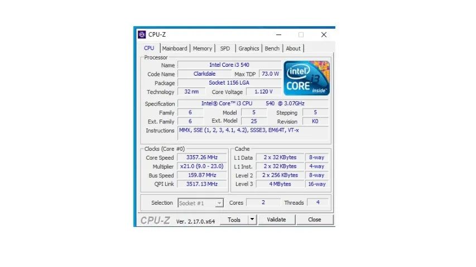Select the Code Name value Clarkdale
The image size is (476, 267).
(204, 74)
